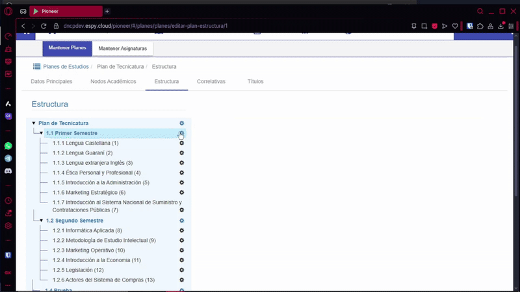520x292 pixels.
Task: Switch to the Datos Principales tab
Action: [51, 82]
